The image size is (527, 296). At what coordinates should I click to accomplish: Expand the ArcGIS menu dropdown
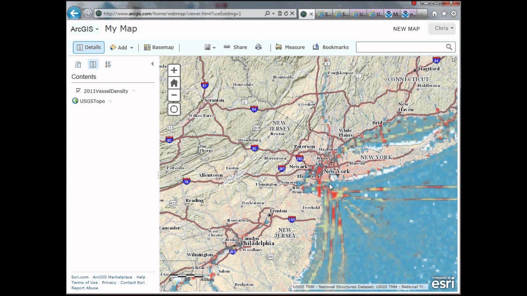click(84, 29)
